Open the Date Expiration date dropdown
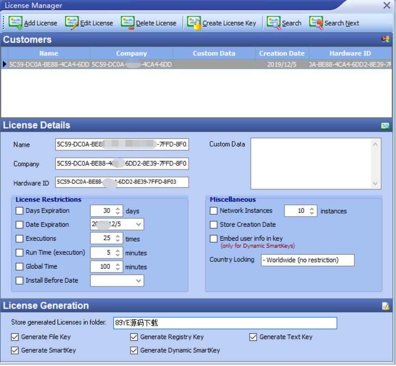Viewport: 396px width, 366px height. tap(138, 224)
